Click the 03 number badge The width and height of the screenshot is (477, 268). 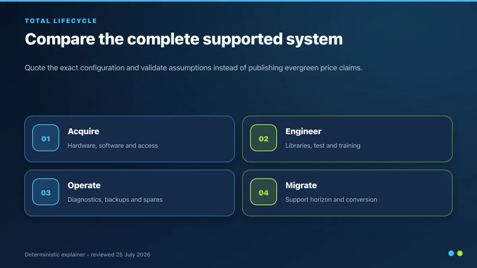(x=46, y=192)
